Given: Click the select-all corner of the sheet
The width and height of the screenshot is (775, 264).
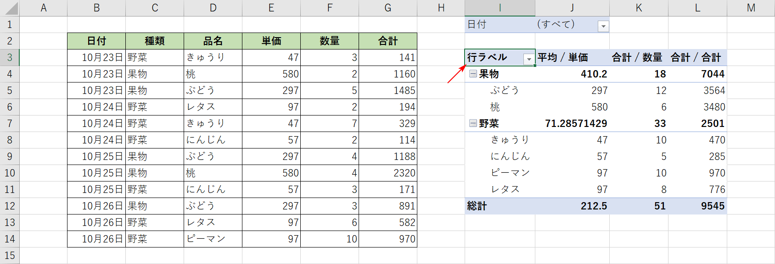Looking at the screenshot, I should pyautogui.click(x=10, y=8).
